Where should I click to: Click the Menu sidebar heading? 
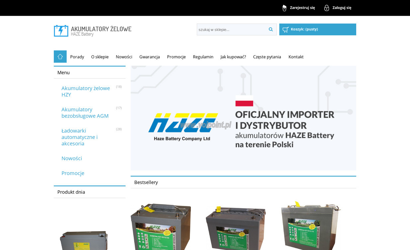[63, 73]
